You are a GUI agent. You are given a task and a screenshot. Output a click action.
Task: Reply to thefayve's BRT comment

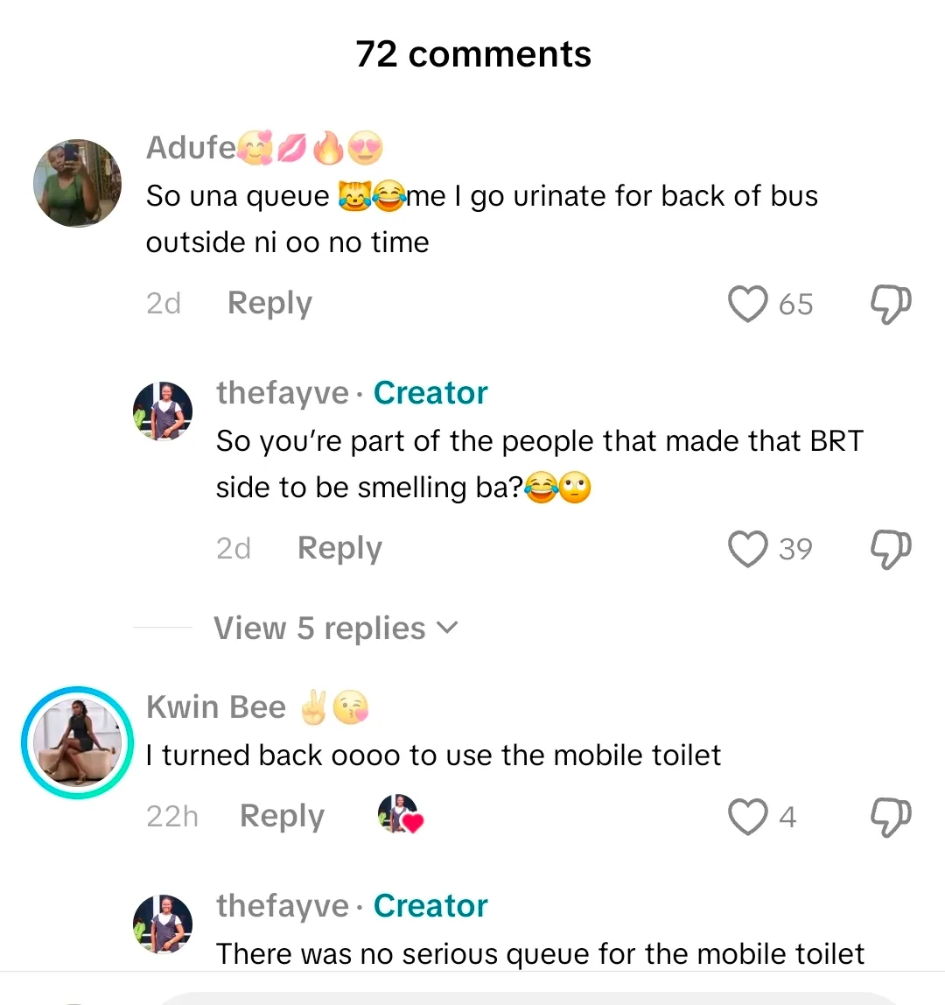point(339,549)
